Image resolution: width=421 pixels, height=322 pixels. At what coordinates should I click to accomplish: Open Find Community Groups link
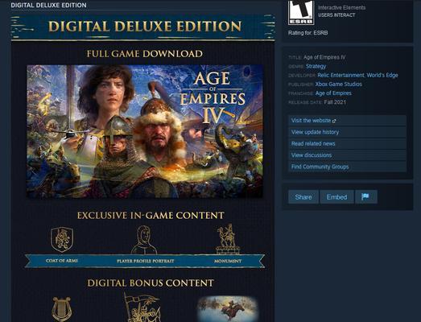coord(347,167)
